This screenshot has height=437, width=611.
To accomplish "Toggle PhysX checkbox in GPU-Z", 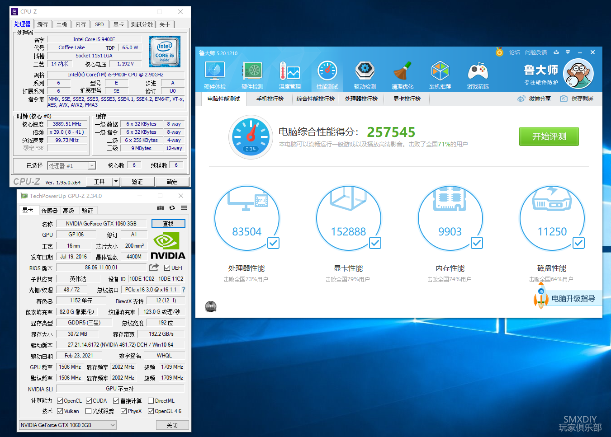I will click(x=123, y=411).
